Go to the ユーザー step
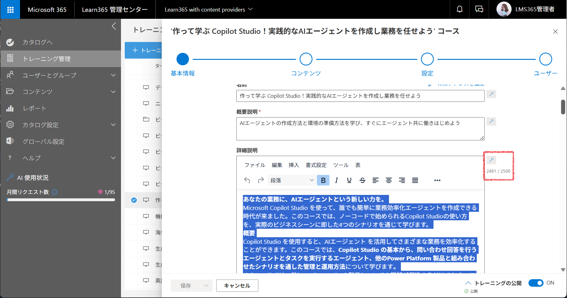This screenshot has height=298, width=567. click(x=546, y=59)
